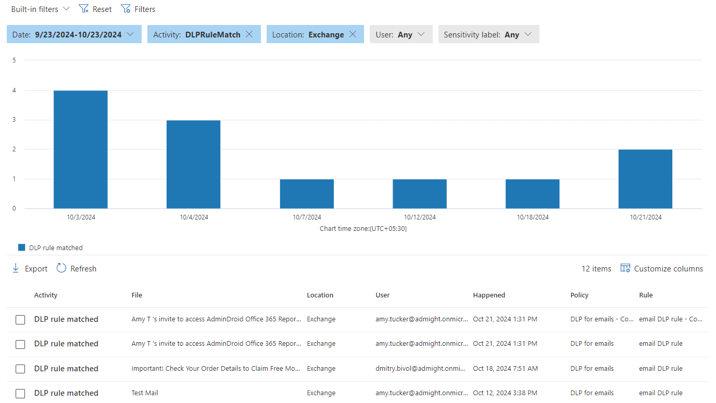Expand the User Any filter dropdown
This screenshot has height=403, width=716.
(401, 34)
